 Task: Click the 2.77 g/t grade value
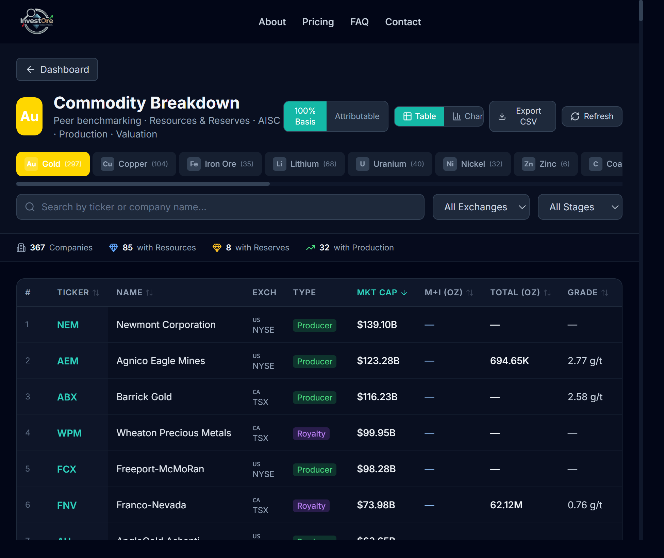click(x=585, y=361)
